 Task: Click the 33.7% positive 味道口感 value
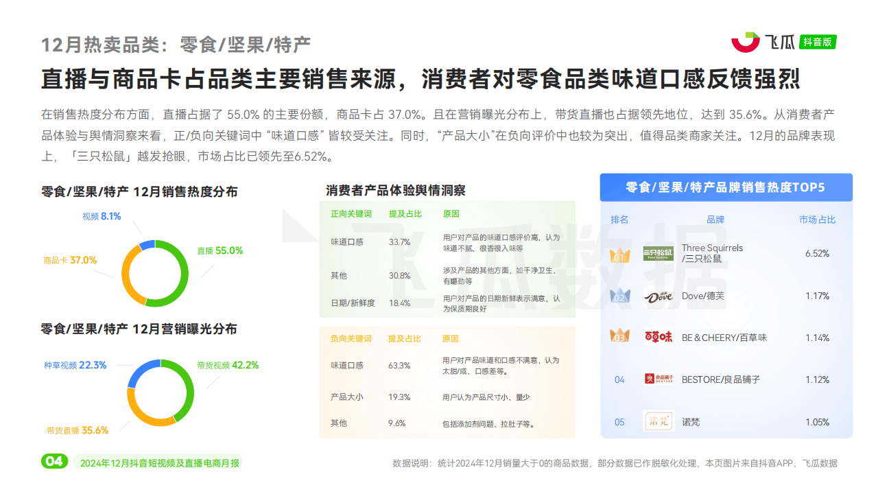coord(399,242)
